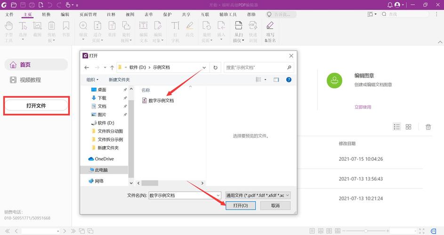444x235 pixels.
Task: Select OneDrive in navigation tree
Action: 101,159
